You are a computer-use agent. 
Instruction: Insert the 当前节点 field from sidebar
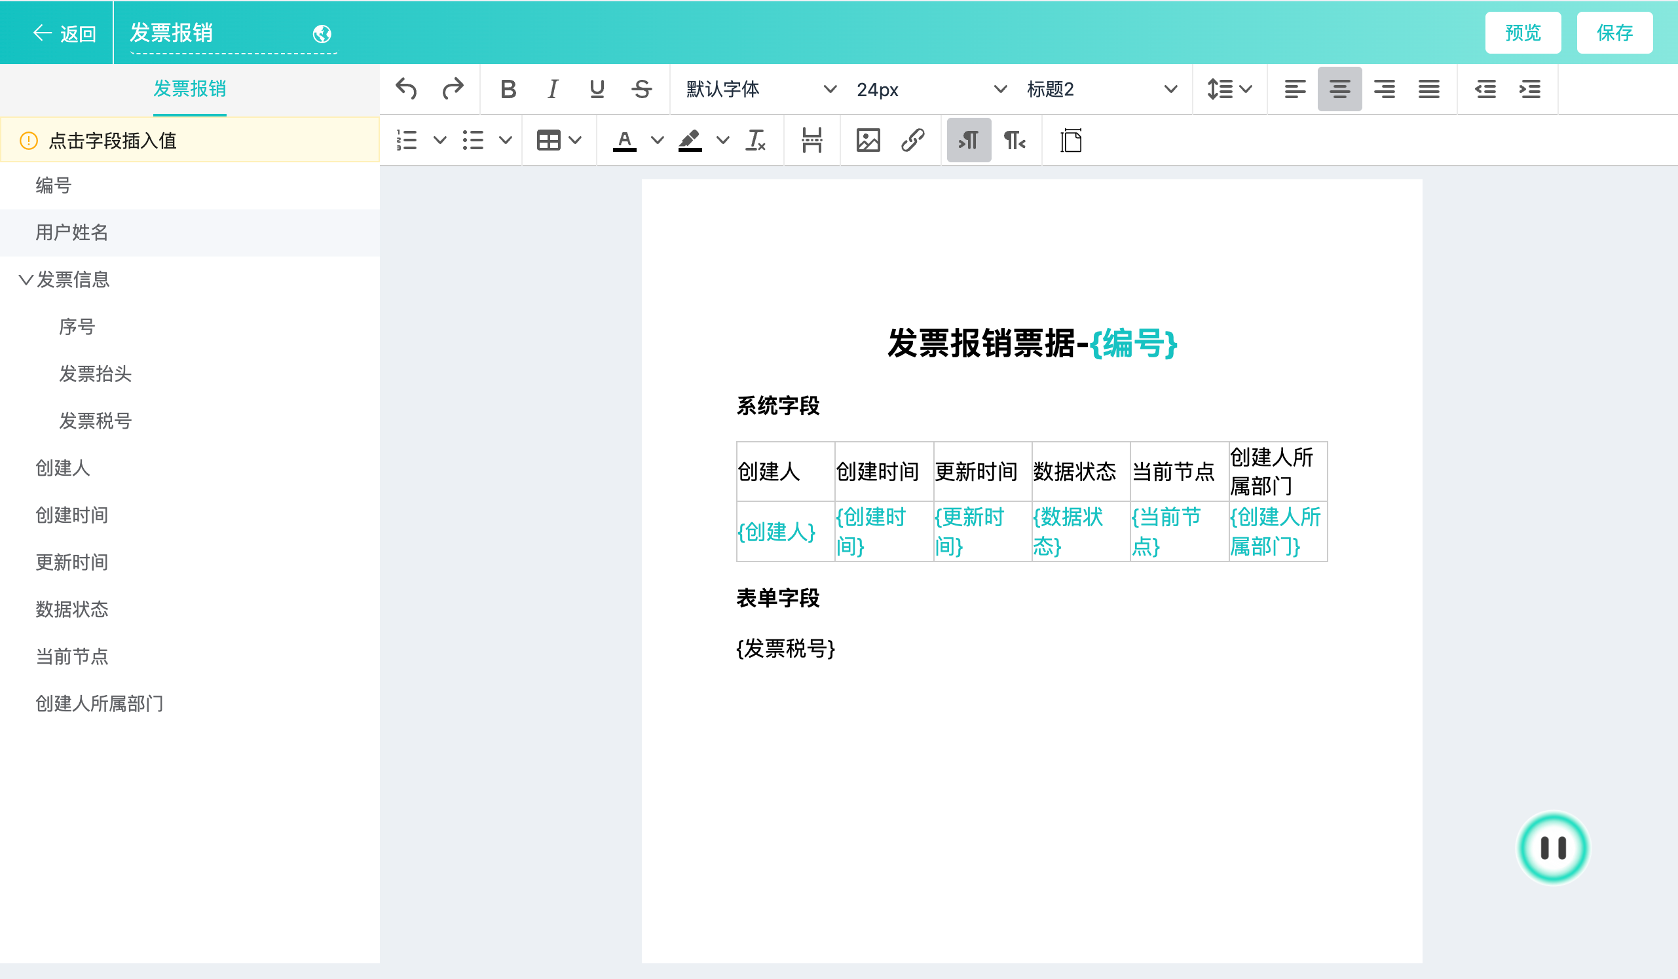[190, 657]
